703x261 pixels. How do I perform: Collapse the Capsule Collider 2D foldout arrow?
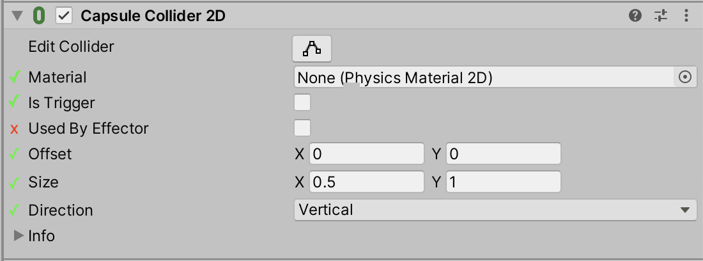click(x=17, y=17)
